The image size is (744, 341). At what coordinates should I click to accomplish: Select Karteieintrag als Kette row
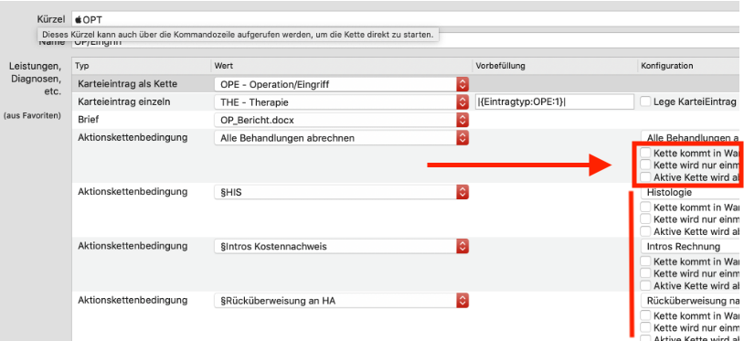tap(408, 84)
